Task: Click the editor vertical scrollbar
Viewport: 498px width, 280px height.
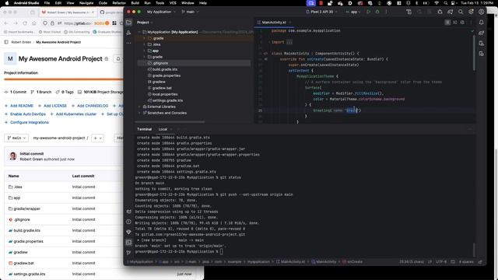Action: [x=473, y=52]
